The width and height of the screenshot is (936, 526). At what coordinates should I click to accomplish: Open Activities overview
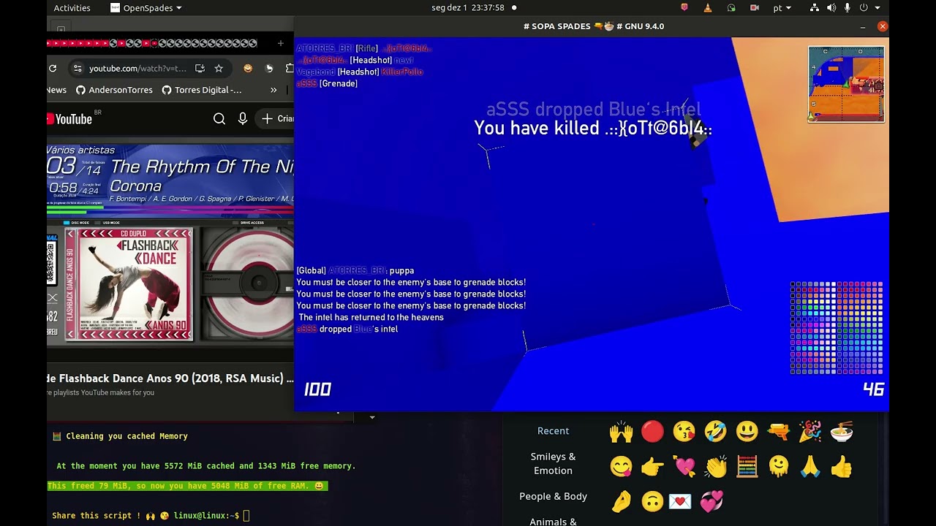72,8
